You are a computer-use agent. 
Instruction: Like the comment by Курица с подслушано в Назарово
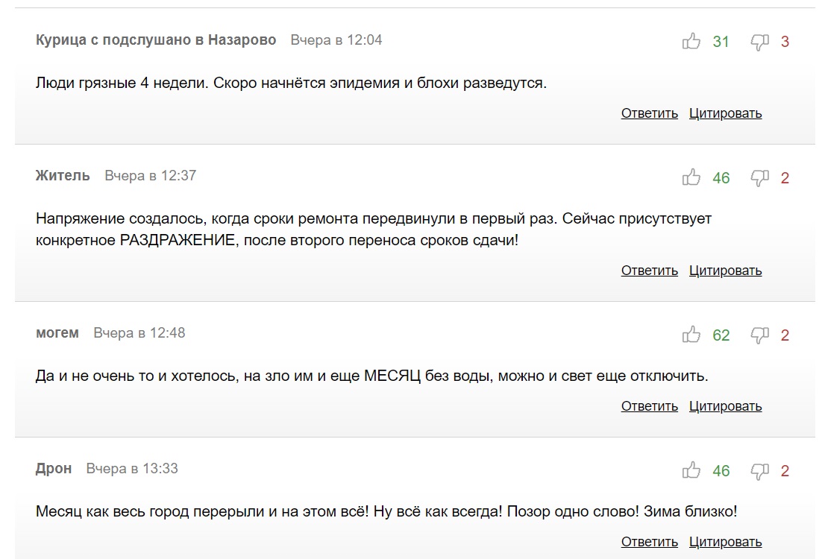pyautogui.click(x=691, y=41)
